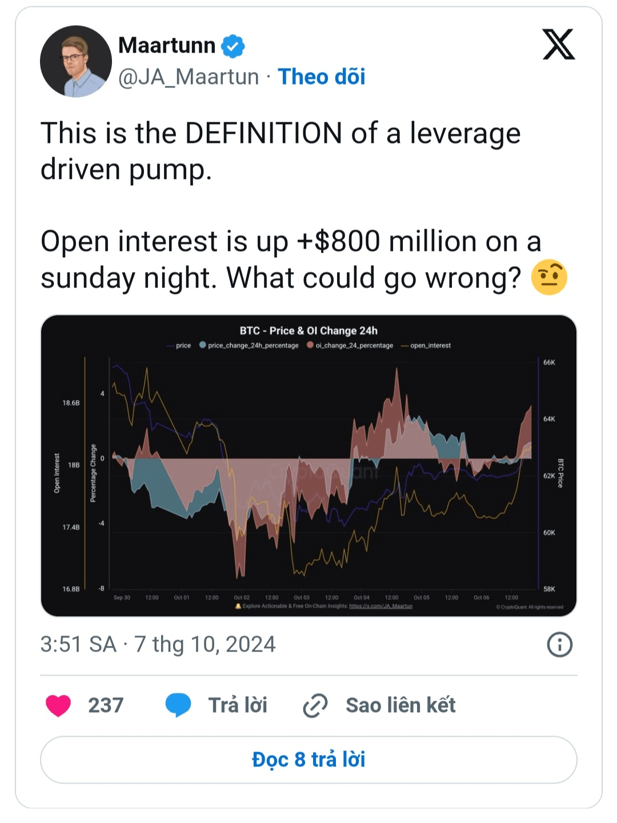Open Maartunn's profile avatar

pos(76,61)
